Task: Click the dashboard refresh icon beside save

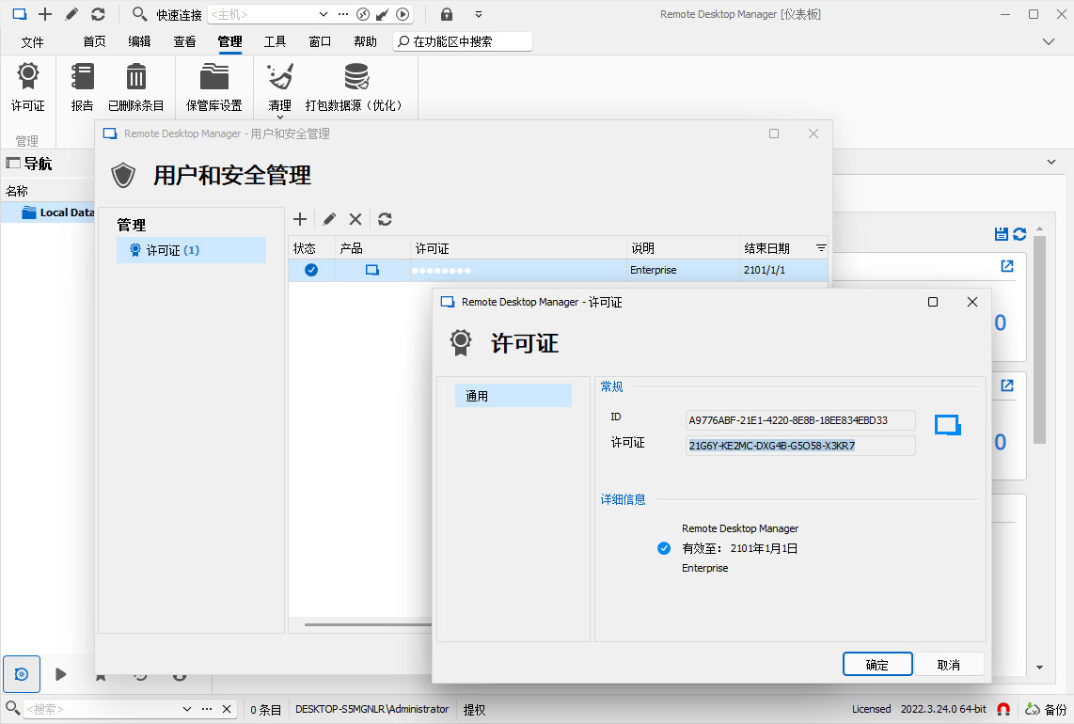Action: (1019, 234)
